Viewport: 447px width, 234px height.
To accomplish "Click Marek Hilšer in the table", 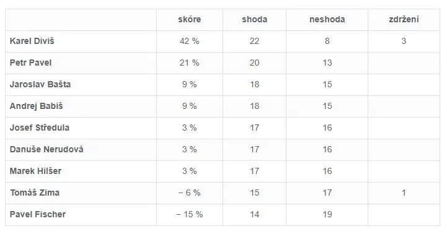I will [x=35, y=171].
